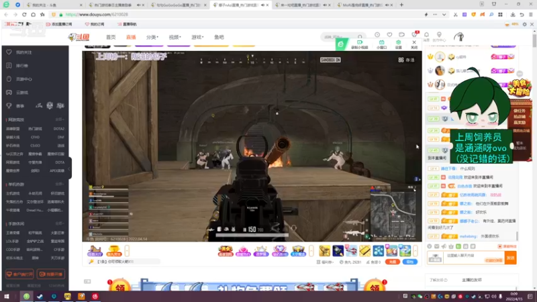Image resolution: width=537 pixels, height=302 pixels.
Task: Click the send 发送 chat button
Action: [510, 258]
